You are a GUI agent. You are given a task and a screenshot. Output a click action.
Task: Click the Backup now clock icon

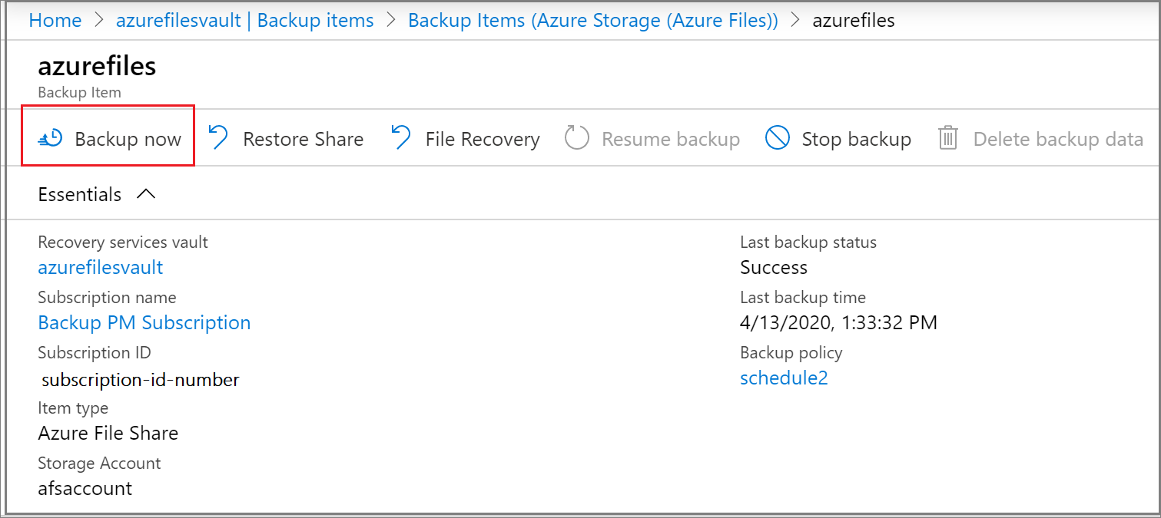[51, 139]
